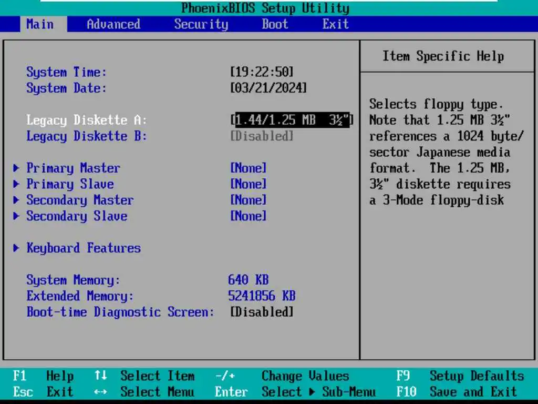Expand Keyboard Features arrow
Viewport: 538px width, 404px height.
(16, 248)
